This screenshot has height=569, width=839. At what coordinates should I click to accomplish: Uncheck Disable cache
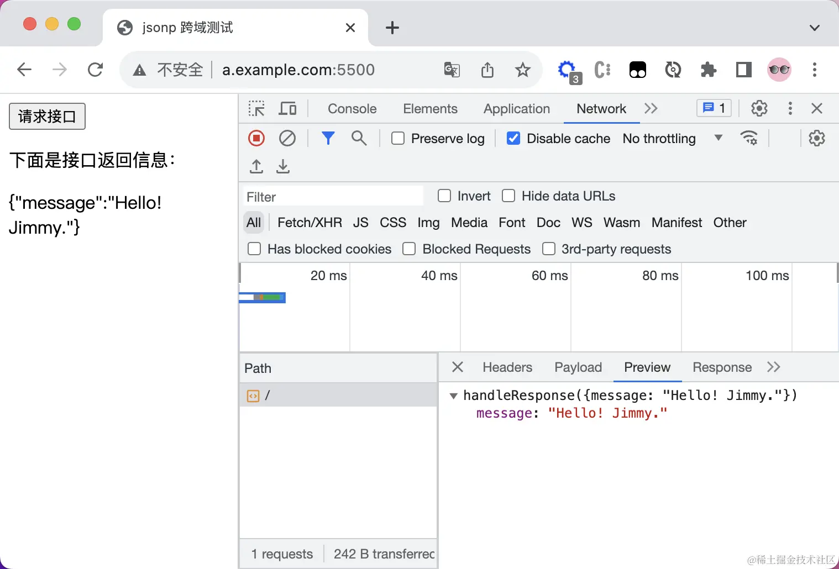513,138
